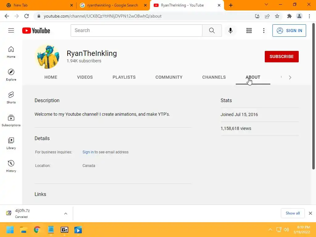Open Subscriptions in the sidebar
Image resolution: width=316 pixels, height=237 pixels.
[x=11, y=121]
